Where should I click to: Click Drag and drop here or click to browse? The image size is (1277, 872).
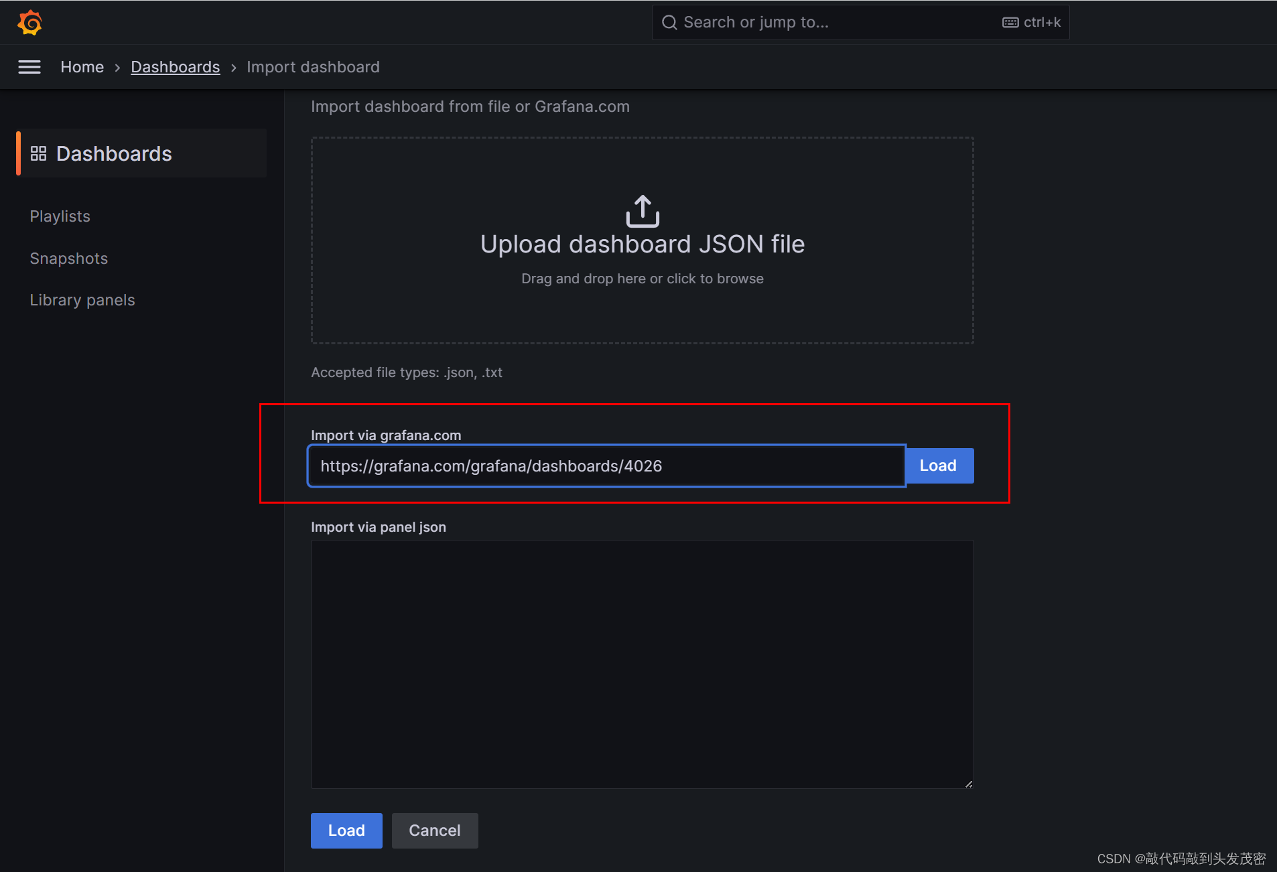(x=643, y=279)
